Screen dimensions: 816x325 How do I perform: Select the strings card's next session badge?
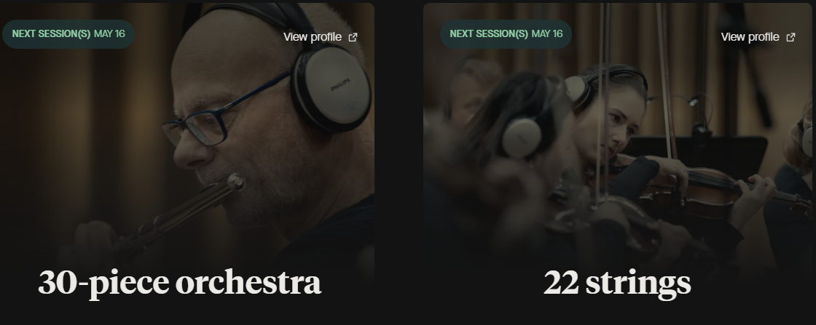[506, 34]
